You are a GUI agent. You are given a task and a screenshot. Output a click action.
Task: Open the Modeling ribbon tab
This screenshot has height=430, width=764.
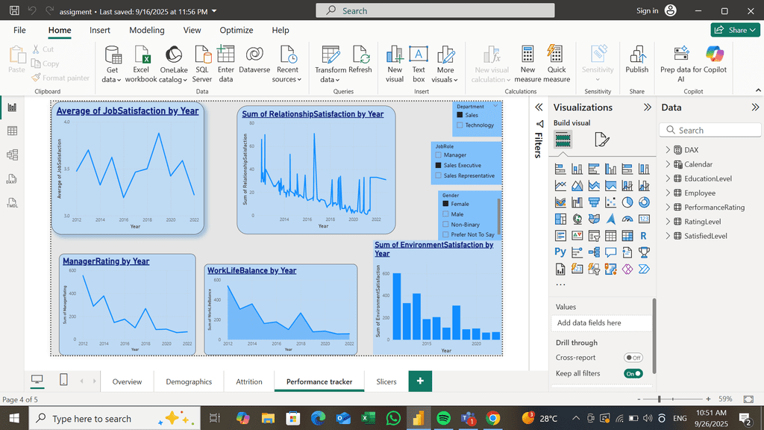[x=147, y=30]
